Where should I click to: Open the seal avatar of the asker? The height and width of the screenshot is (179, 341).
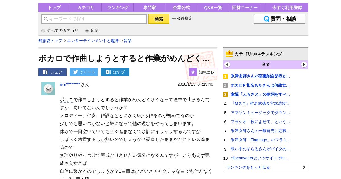(48, 89)
